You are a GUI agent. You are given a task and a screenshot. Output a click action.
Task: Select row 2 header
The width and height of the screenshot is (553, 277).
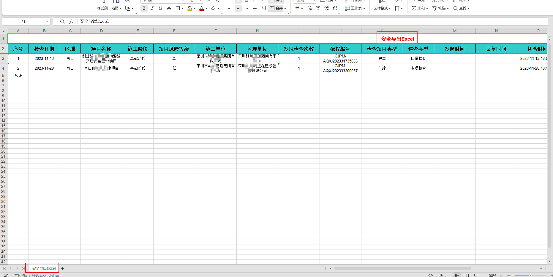4,49
